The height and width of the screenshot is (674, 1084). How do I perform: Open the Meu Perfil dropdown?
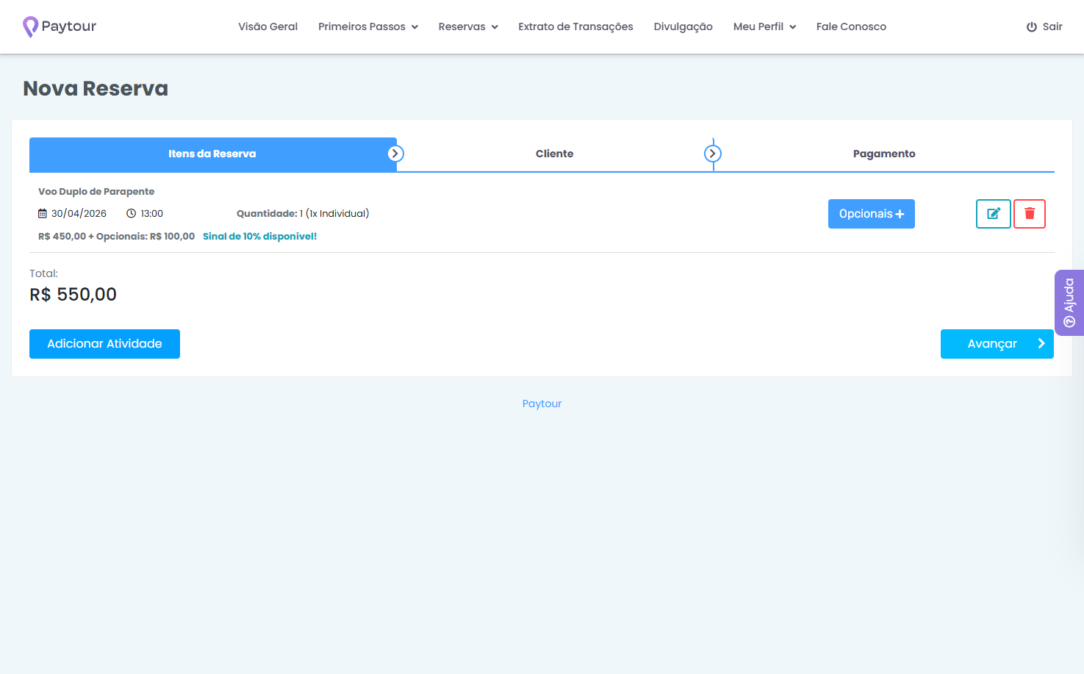pos(764,26)
